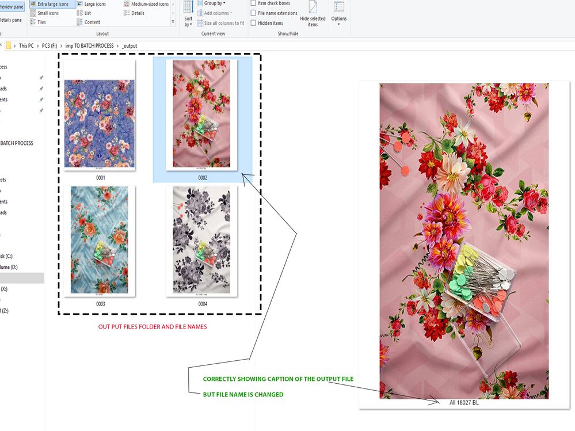
Task: Select the Tiles layout option
Action: pos(38,22)
